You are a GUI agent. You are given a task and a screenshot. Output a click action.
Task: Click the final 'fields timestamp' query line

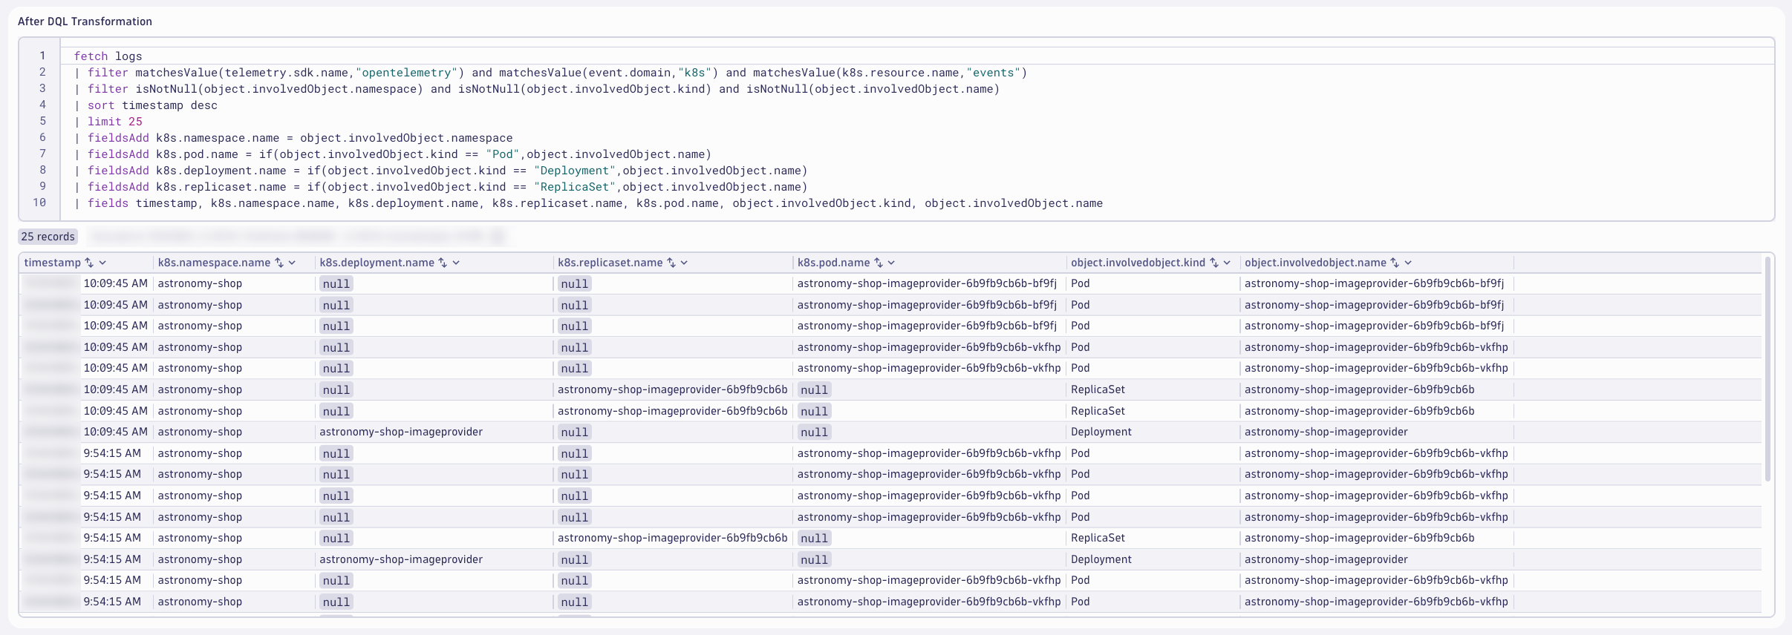tap(588, 203)
